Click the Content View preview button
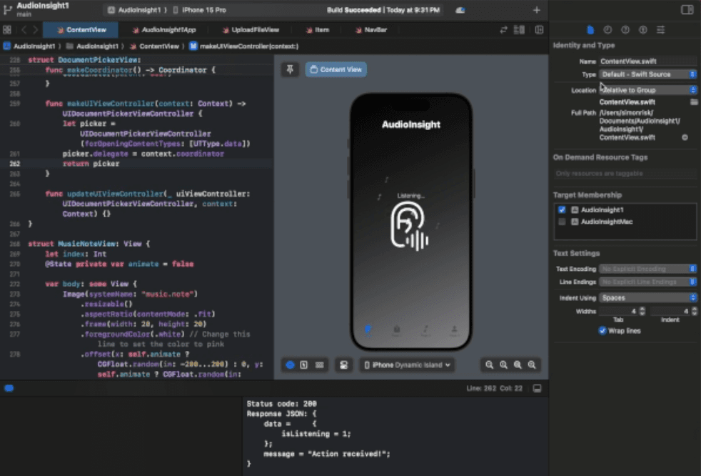 336,69
